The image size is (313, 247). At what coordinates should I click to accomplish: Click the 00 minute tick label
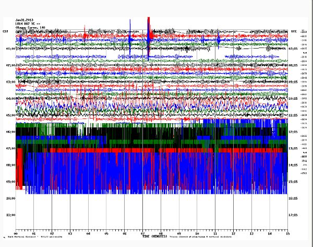click(x=16, y=233)
